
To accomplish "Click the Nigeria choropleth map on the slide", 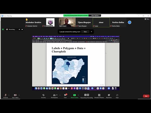I will [x=70, y=70].
